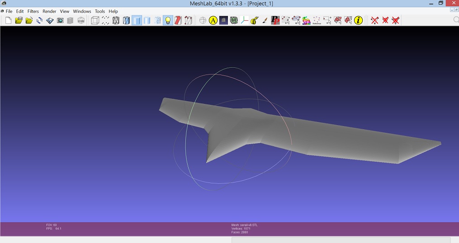This screenshot has height=243, width=459.
Task: Open the Filters menu
Action: tap(33, 11)
